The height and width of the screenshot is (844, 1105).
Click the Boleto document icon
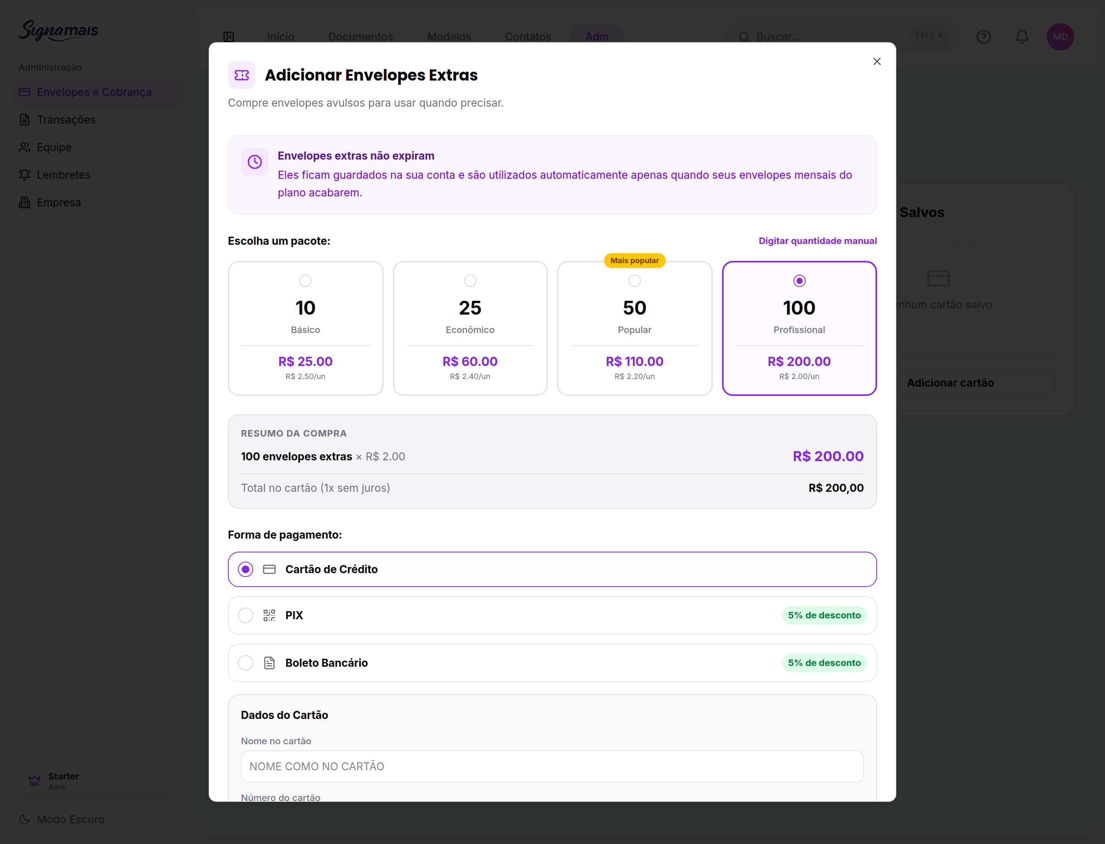coord(269,663)
